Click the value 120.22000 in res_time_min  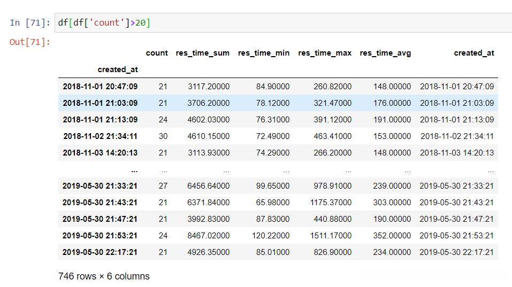pos(271,236)
